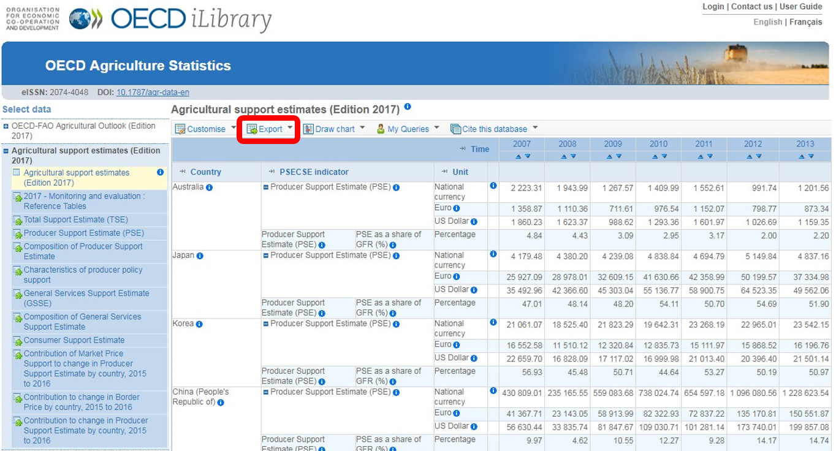Sort 2012 column ascending
Screen dimensions: 836x451
click(748, 157)
